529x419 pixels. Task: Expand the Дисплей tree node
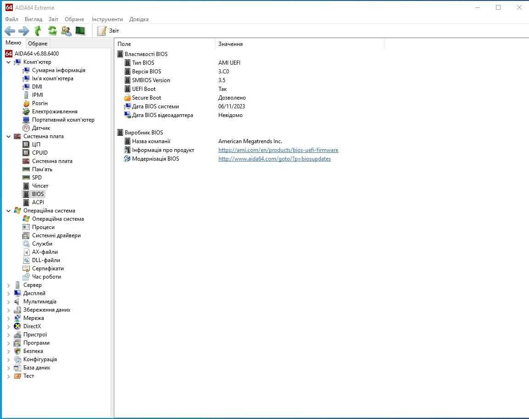(8, 294)
